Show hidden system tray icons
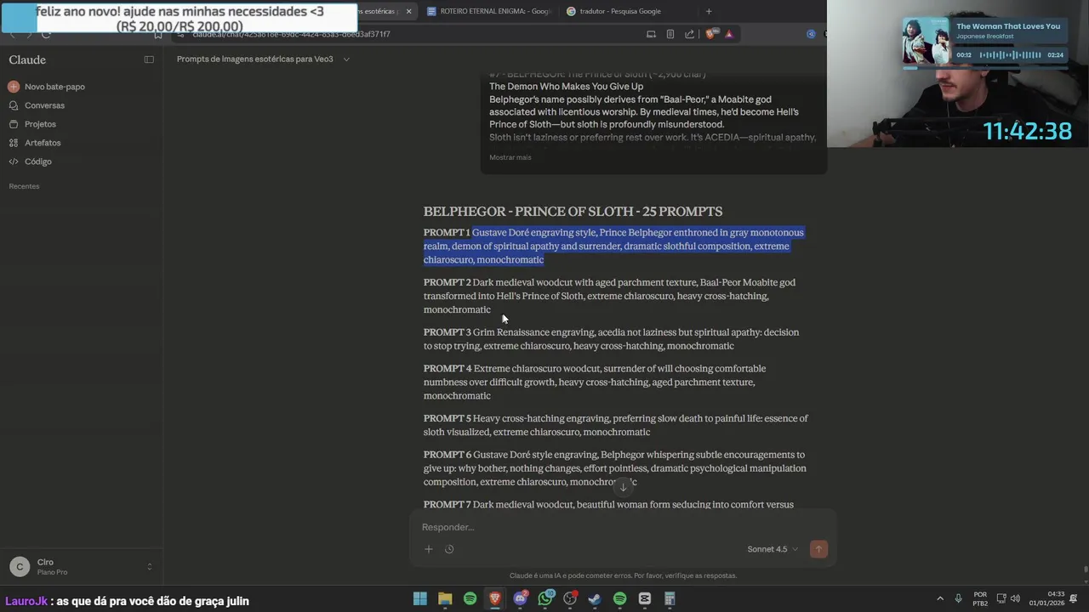1089x612 pixels. tap(940, 598)
